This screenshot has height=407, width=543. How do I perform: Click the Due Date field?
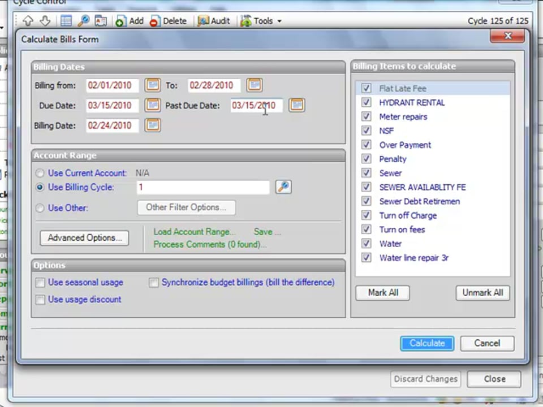point(113,105)
